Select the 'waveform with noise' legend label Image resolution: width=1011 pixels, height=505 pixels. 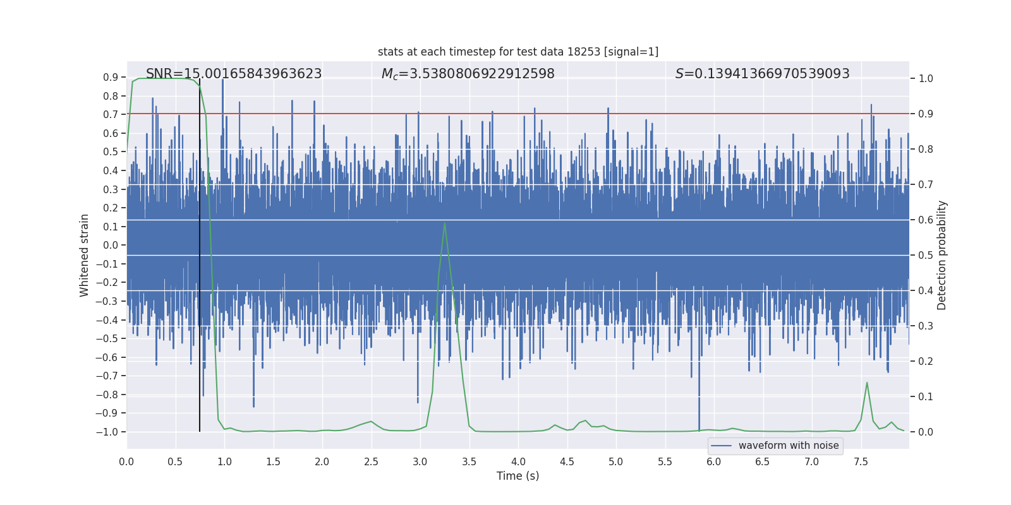[x=789, y=446]
